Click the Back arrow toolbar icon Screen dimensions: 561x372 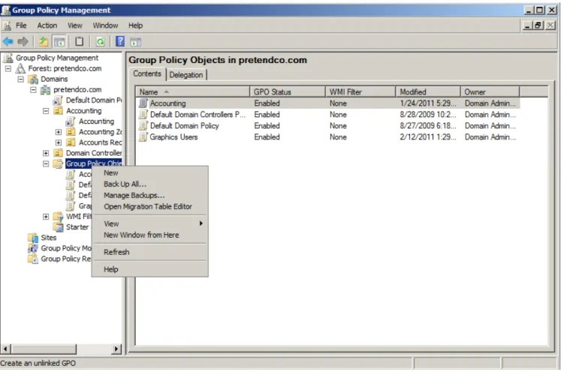coord(8,42)
